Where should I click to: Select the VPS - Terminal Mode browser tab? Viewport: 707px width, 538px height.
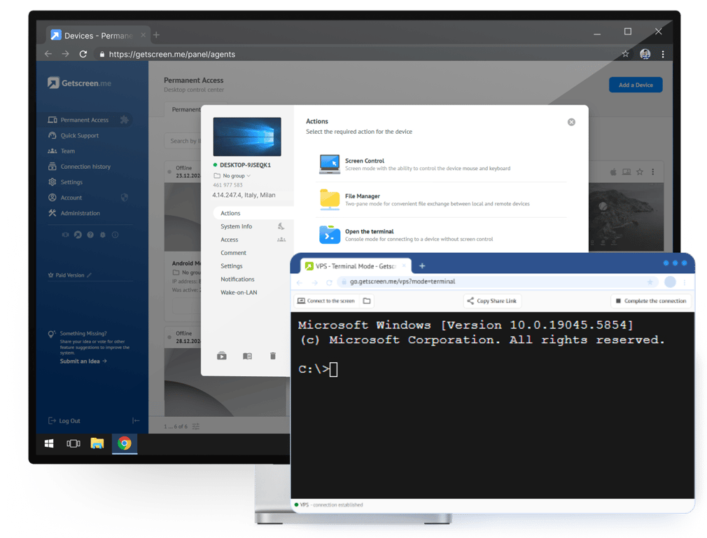(356, 265)
